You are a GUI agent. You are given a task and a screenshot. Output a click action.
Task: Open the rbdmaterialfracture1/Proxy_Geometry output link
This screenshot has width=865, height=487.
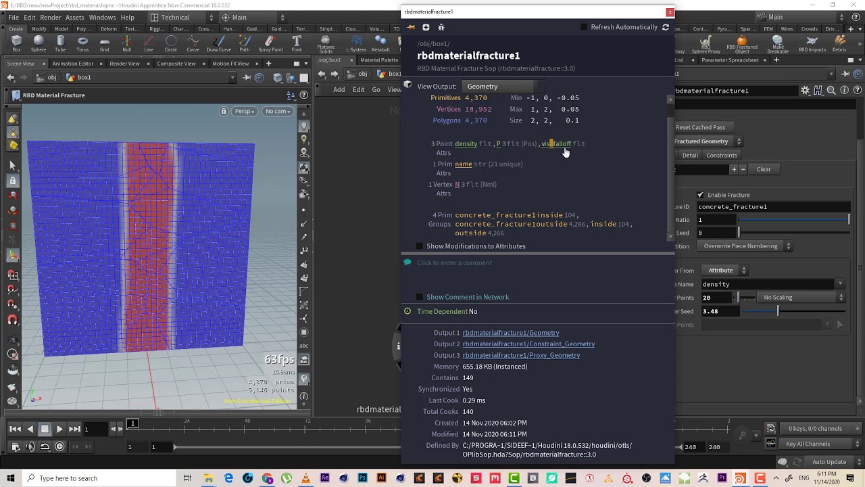521,355
